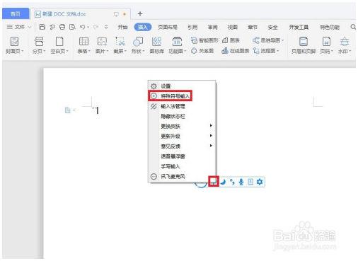
Task: Expand the quick access toolbar customize arrow
Action: click(106, 27)
